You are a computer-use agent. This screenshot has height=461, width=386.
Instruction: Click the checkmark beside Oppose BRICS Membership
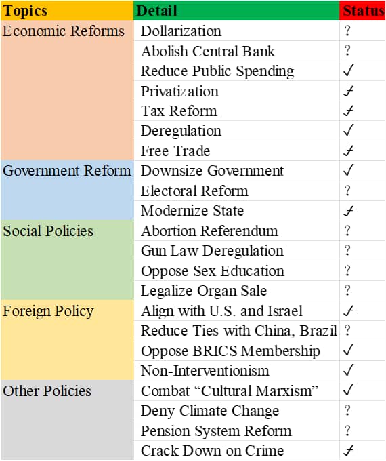coord(348,350)
